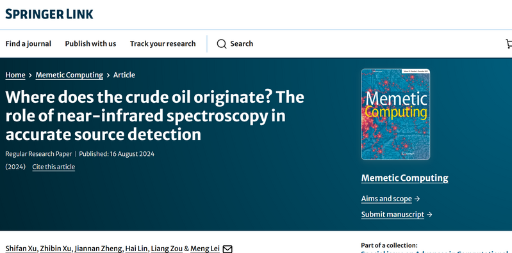Image resolution: width=512 pixels, height=253 pixels.
Task: Open author Meng Lei
Action: tap(204, 249)
